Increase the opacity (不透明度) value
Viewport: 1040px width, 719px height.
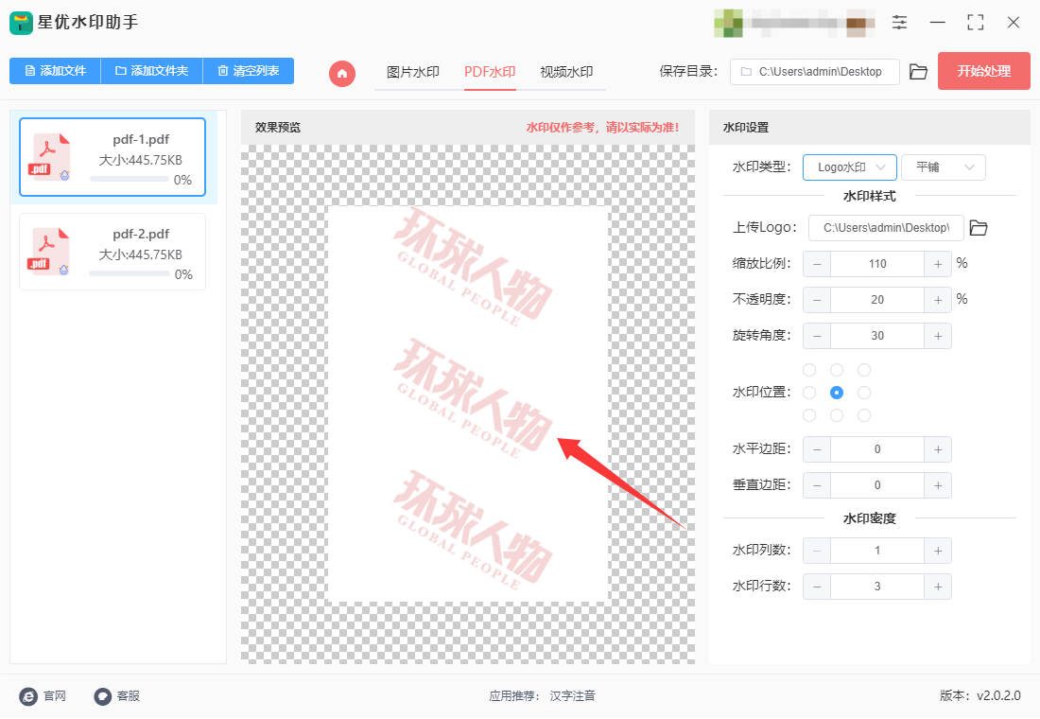pos(938,299)
